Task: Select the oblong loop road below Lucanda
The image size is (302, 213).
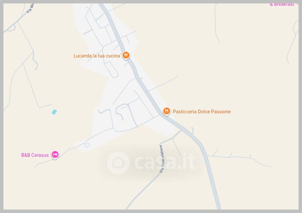Action: point(111,69)
